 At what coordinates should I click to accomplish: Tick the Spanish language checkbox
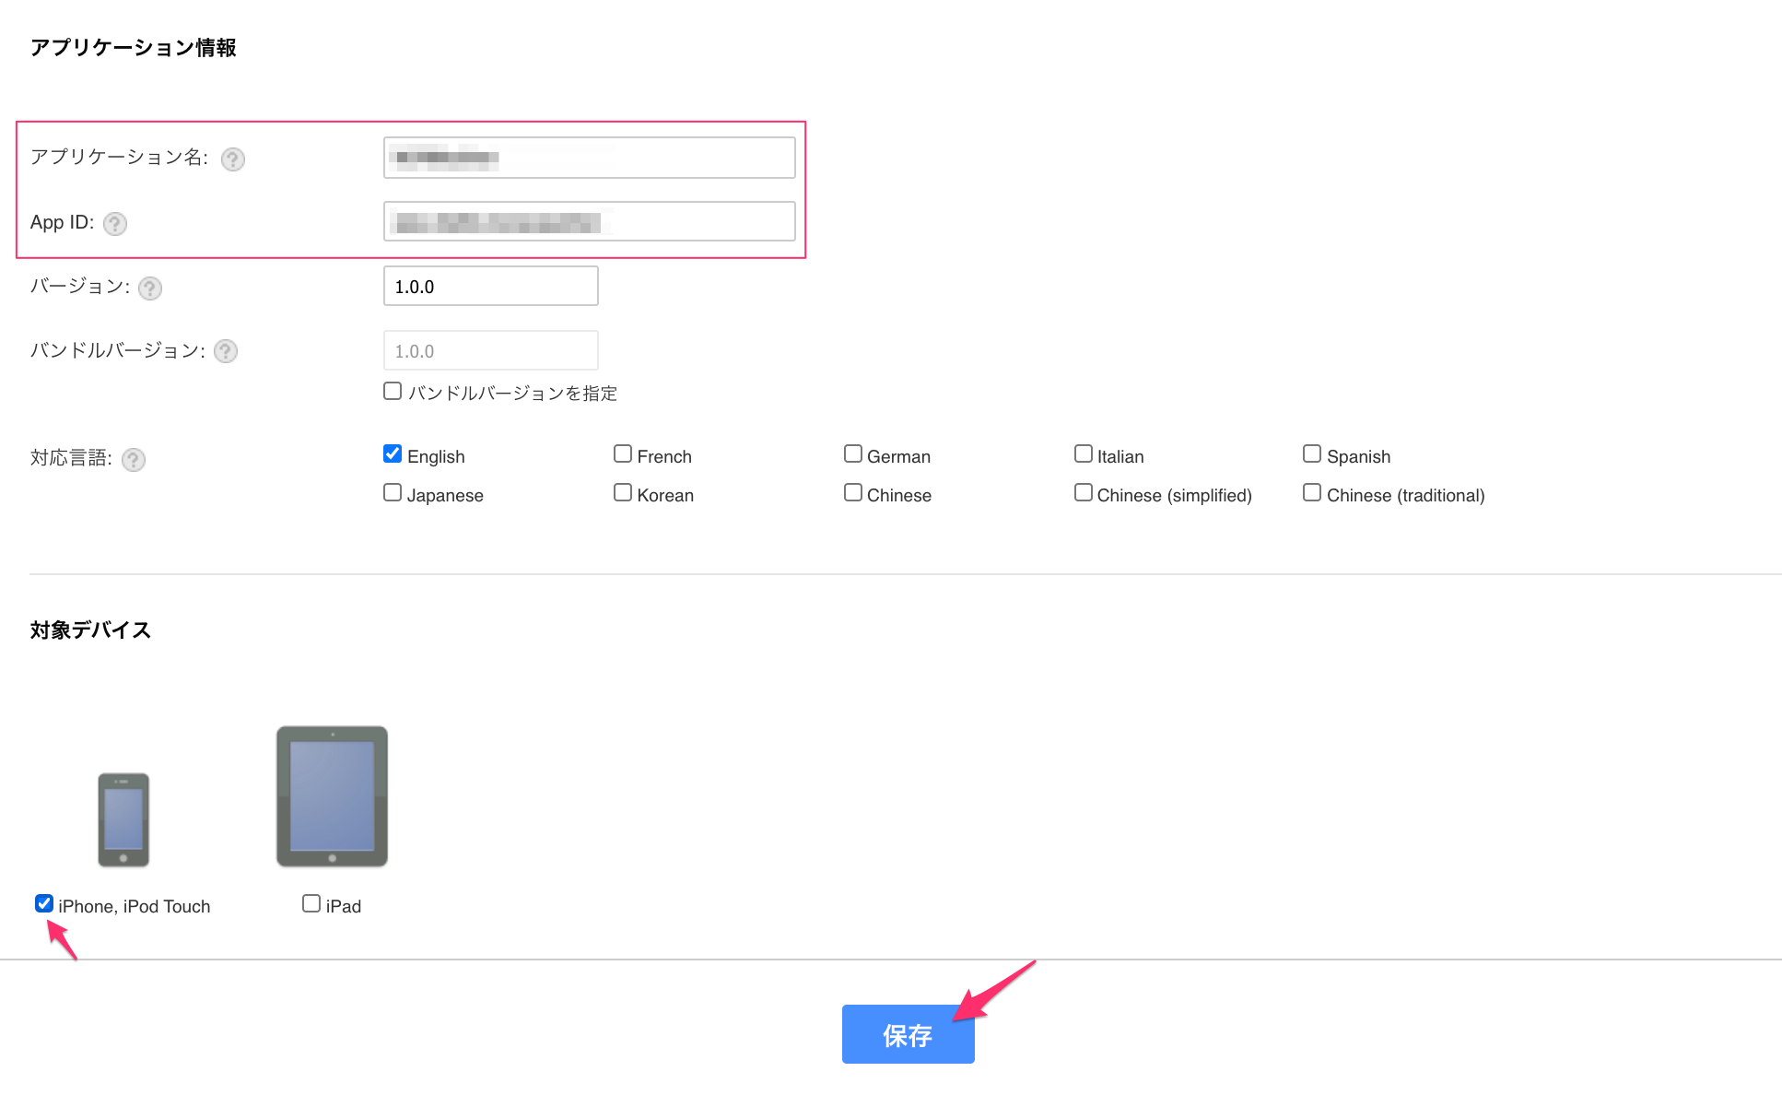tap(1312, 454)
